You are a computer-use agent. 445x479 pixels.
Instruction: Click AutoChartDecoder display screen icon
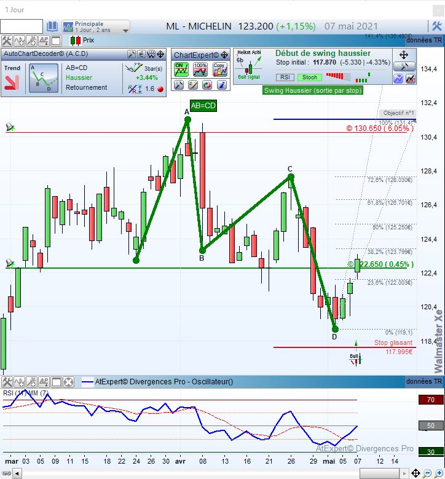(151, 54)
